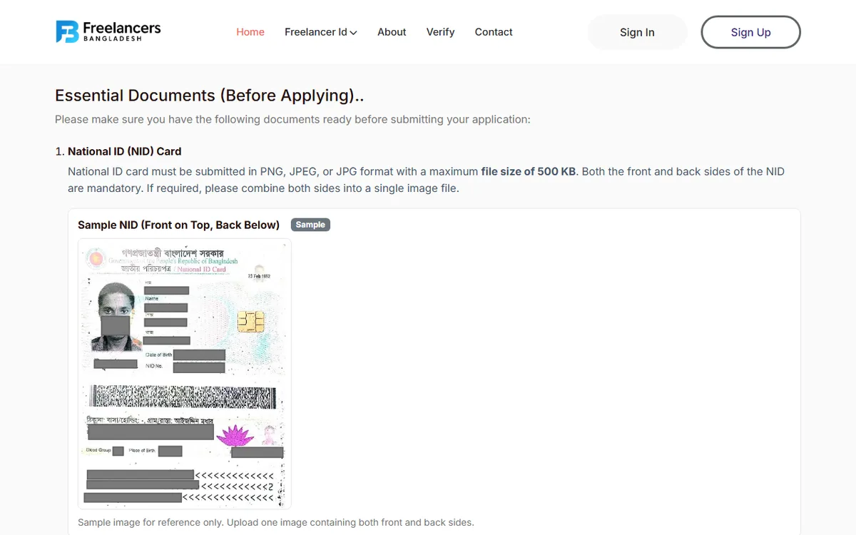Open the Contact page

point(494,32)
